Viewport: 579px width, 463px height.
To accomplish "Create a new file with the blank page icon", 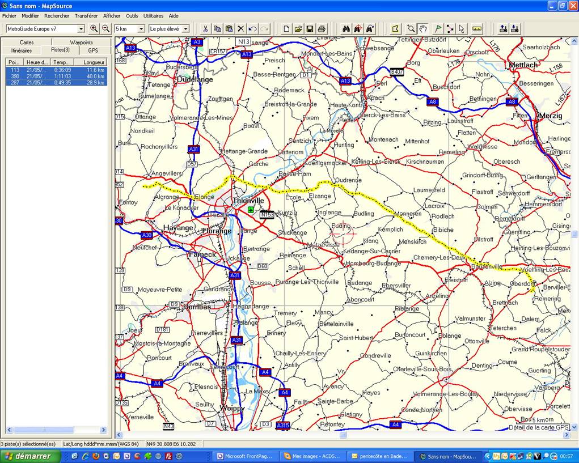I will 286,28.
